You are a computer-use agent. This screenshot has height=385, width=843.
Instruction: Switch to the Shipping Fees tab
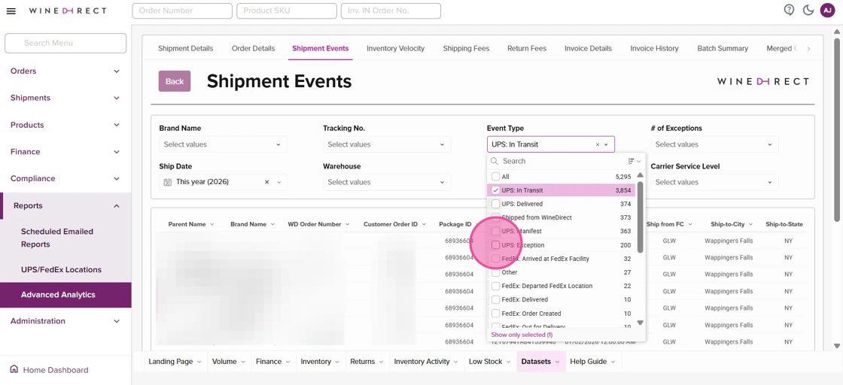(x=466, y=48)
